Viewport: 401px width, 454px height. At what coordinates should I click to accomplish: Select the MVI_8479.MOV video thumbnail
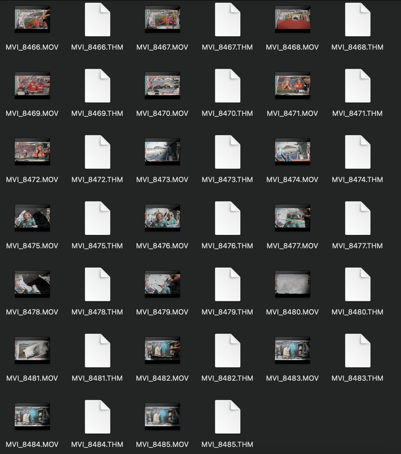pyautogui.click(x=162, y=284)
